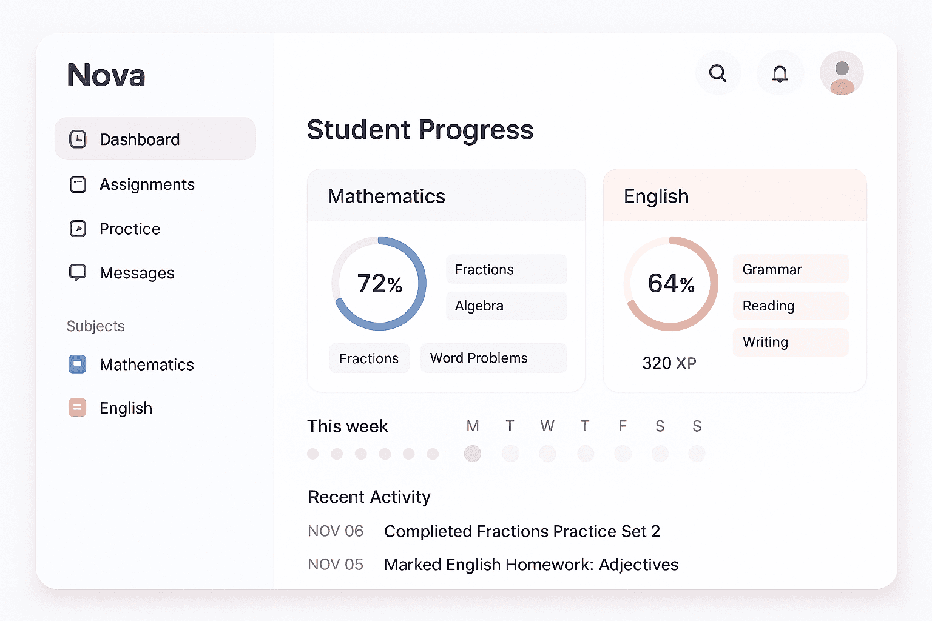932x621 pixels.
Task: Toggle Friday's activity dot in This week
Action: click(x=623, y=454)
